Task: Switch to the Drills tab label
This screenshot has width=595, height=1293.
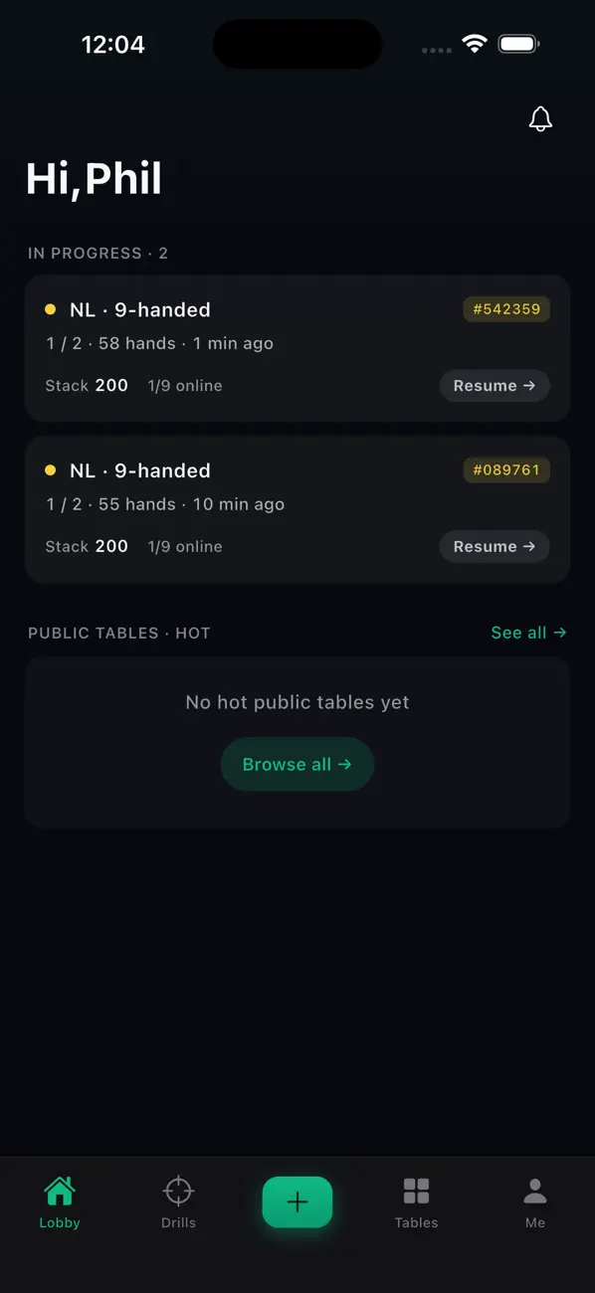Action: click(178, 1222)
